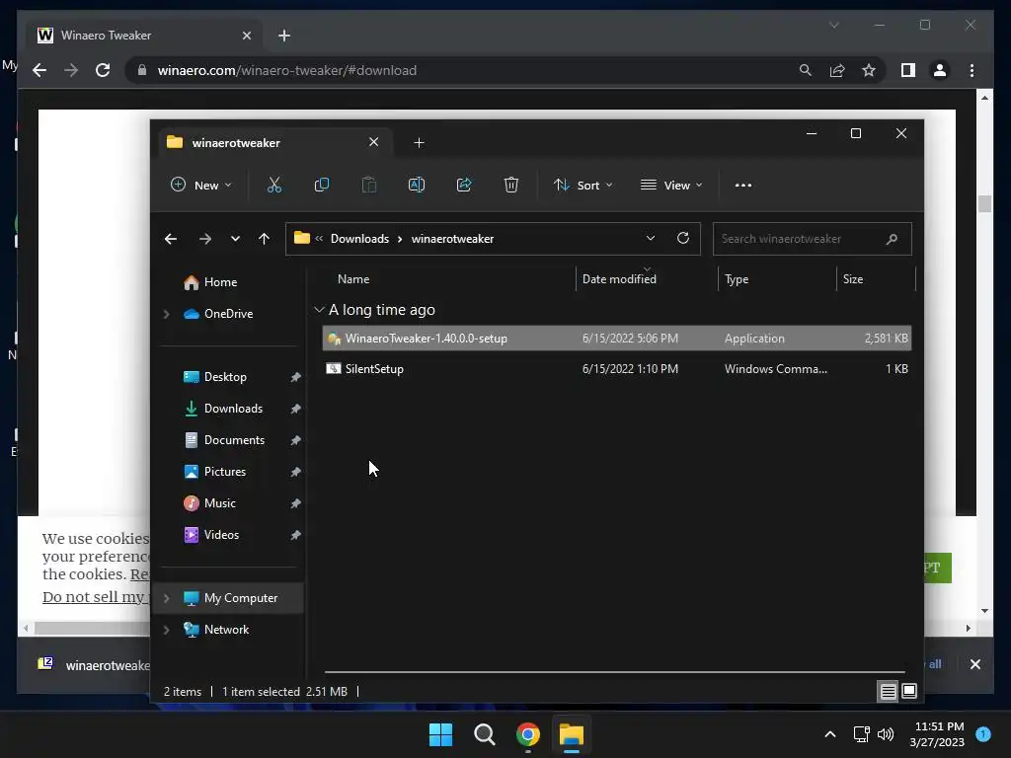
Task: Click the Paste clipboard icon in Explorer toolbar
Action: [369, 185]
